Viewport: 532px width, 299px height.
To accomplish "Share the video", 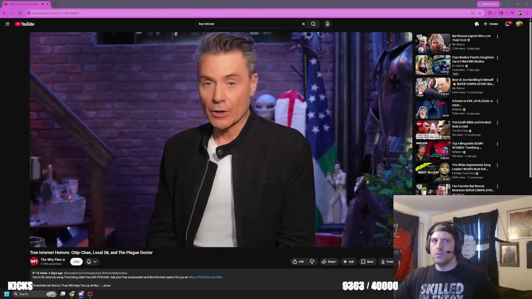I will click(329, 262).
